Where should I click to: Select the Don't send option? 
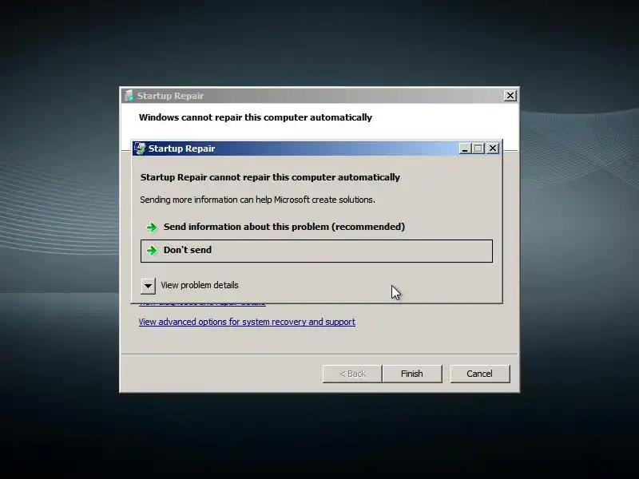coord(316,251)
